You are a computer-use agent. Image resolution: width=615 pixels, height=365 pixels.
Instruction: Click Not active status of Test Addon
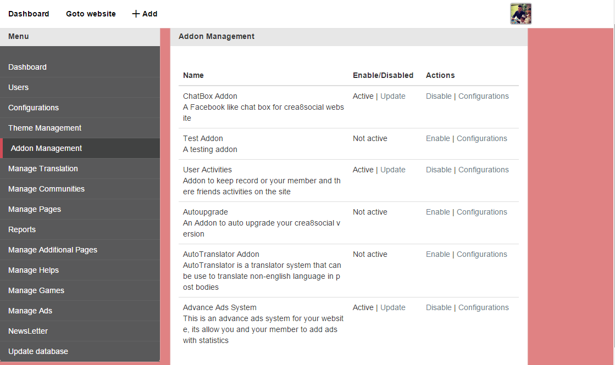(x=370, y=139)
